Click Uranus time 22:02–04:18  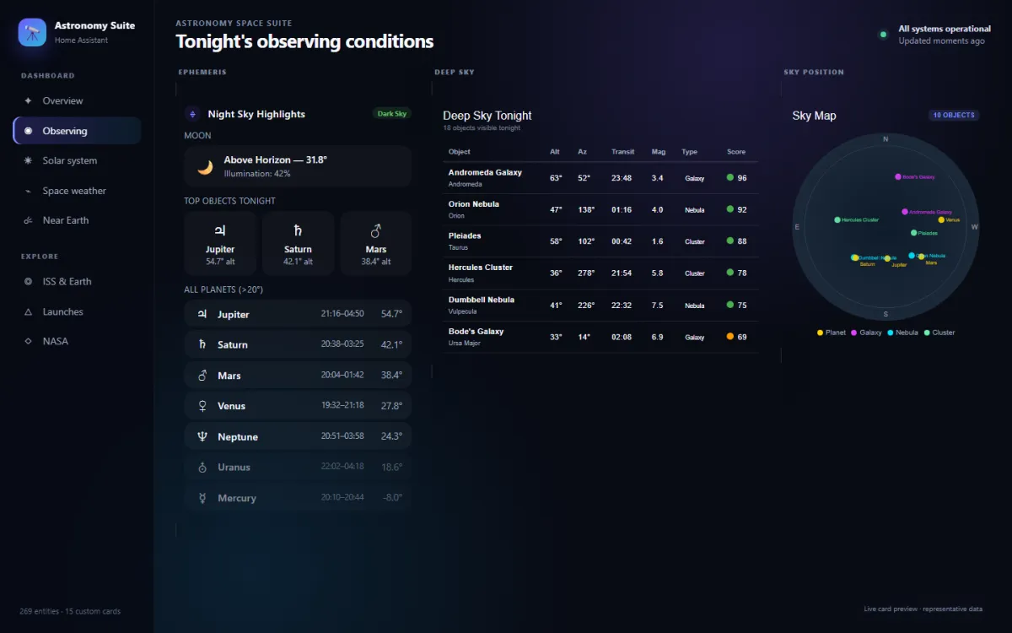pos(342,467)
